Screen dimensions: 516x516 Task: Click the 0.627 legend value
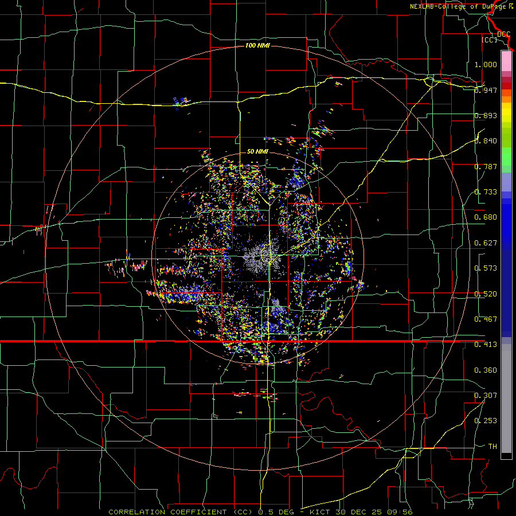tap(486, 243)
